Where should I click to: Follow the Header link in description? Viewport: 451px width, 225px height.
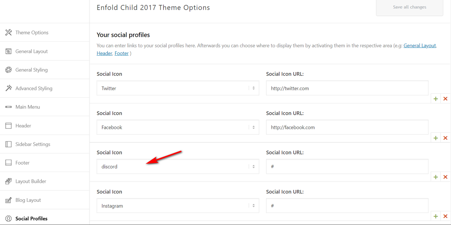coord(104,53)
